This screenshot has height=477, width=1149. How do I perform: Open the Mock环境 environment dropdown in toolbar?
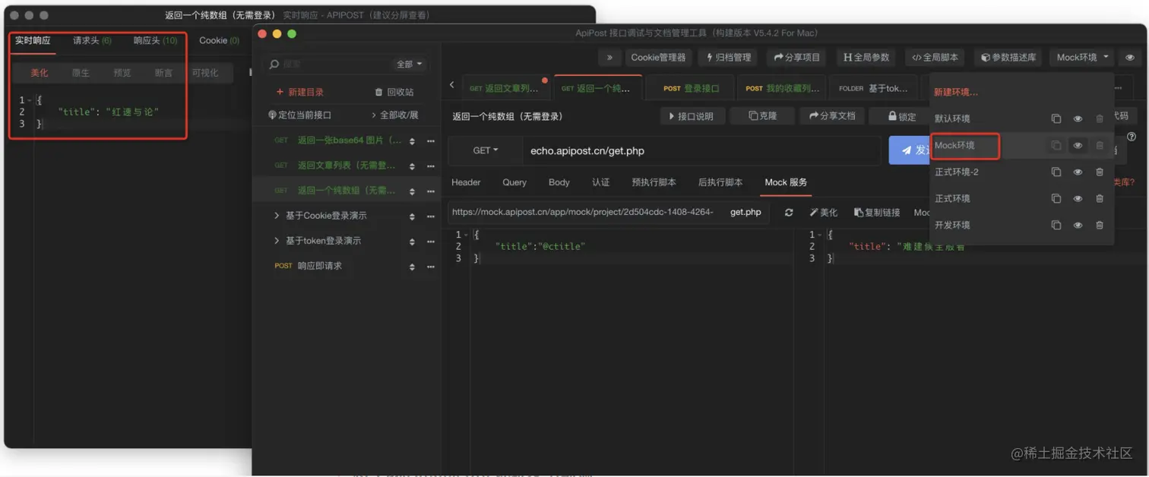tap(1082, 57)
